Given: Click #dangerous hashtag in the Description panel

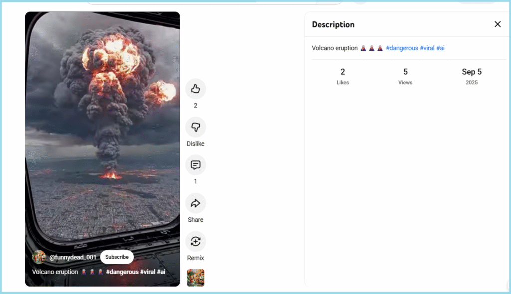Looking at the screenshot, I should click(x=402, y=48).
